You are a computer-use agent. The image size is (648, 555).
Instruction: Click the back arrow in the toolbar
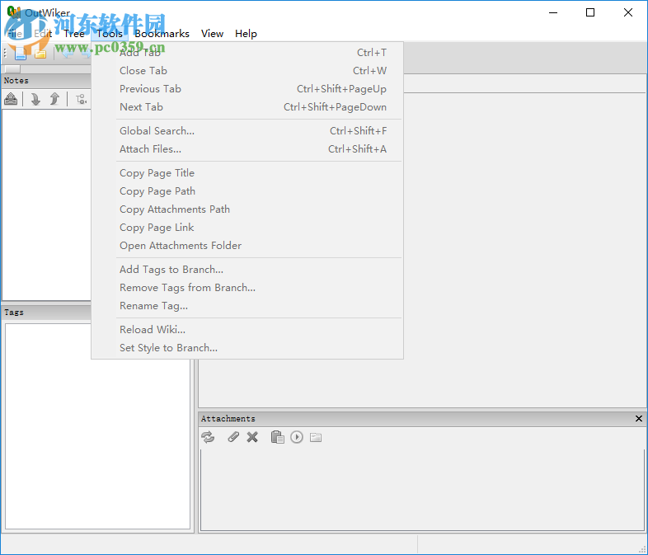(x=68, y=54)
